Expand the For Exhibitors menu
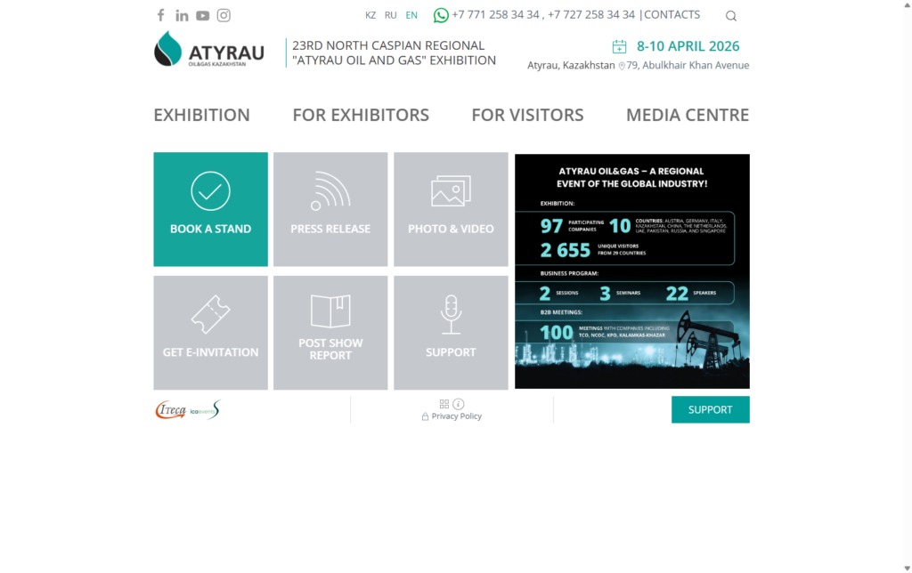The width and height of the screenshot is (912, 573). coord(361,115)
